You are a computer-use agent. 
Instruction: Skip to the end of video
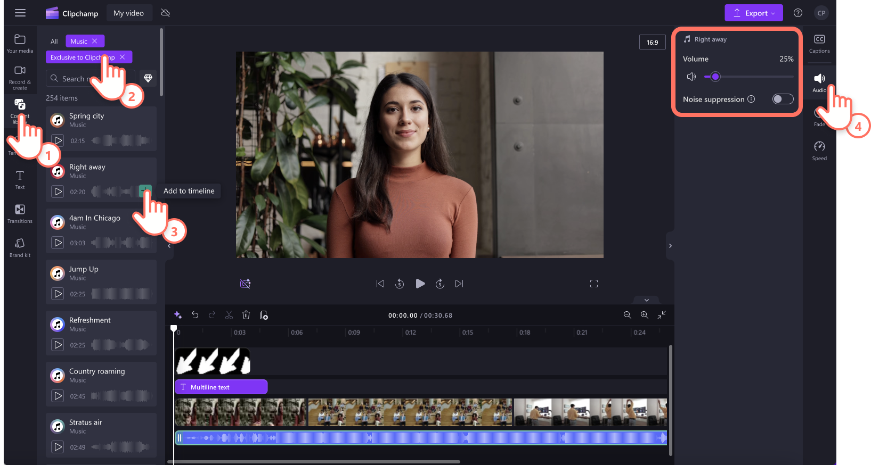(x=459, y=284)
